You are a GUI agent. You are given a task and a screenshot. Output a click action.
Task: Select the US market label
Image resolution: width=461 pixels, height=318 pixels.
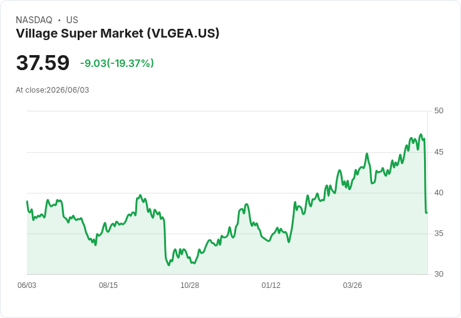pyautogui.click(x=72, y=20)
